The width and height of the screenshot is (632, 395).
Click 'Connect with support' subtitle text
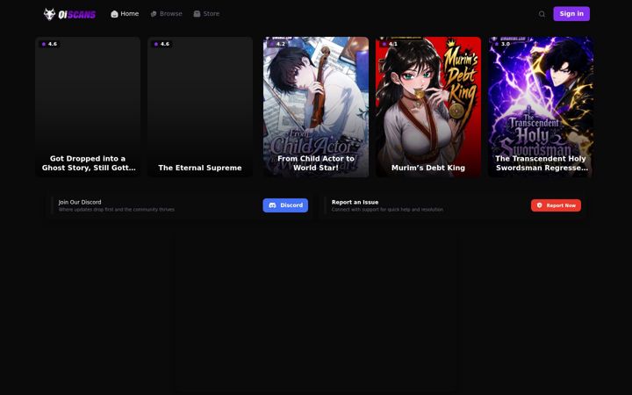(x=387, y=210)
